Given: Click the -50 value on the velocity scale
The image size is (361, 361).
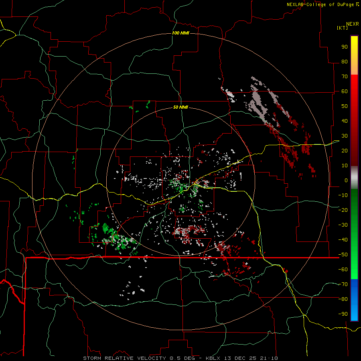Looking at the screenshot, I should tap(343, 254).
